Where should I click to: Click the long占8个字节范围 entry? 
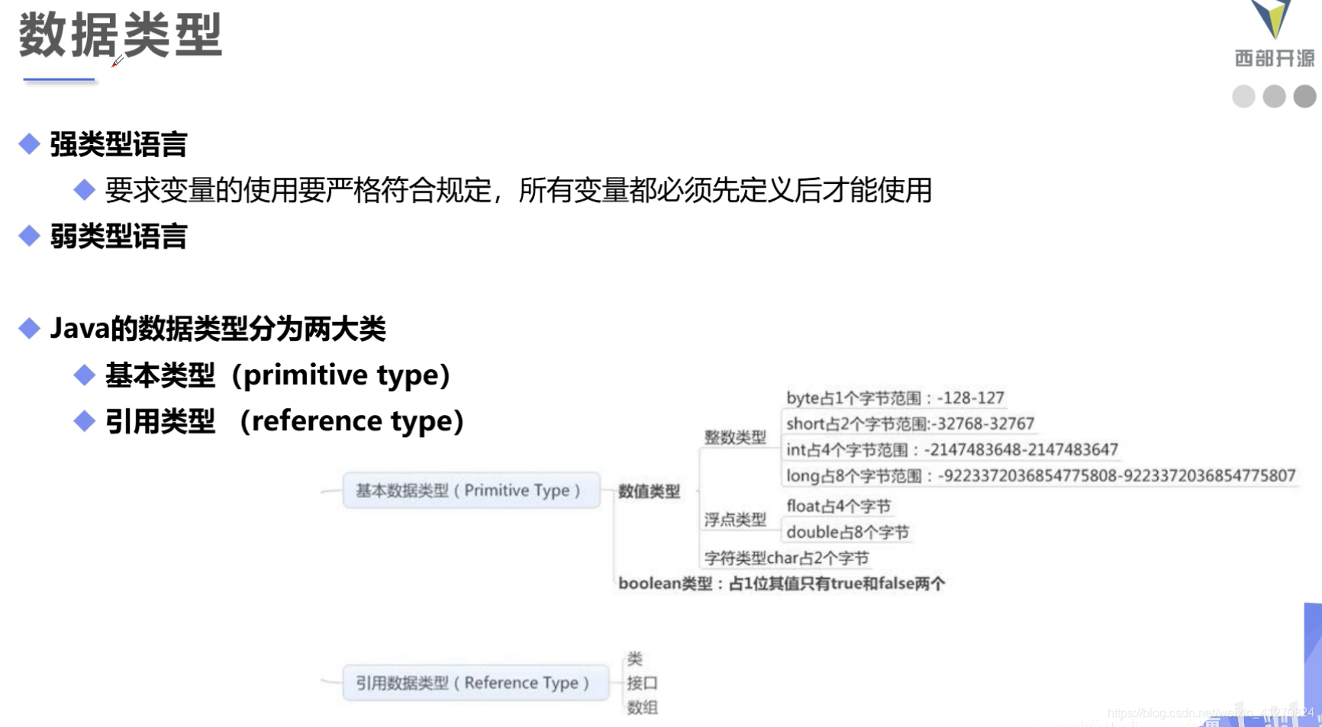tap(1041, 476)
